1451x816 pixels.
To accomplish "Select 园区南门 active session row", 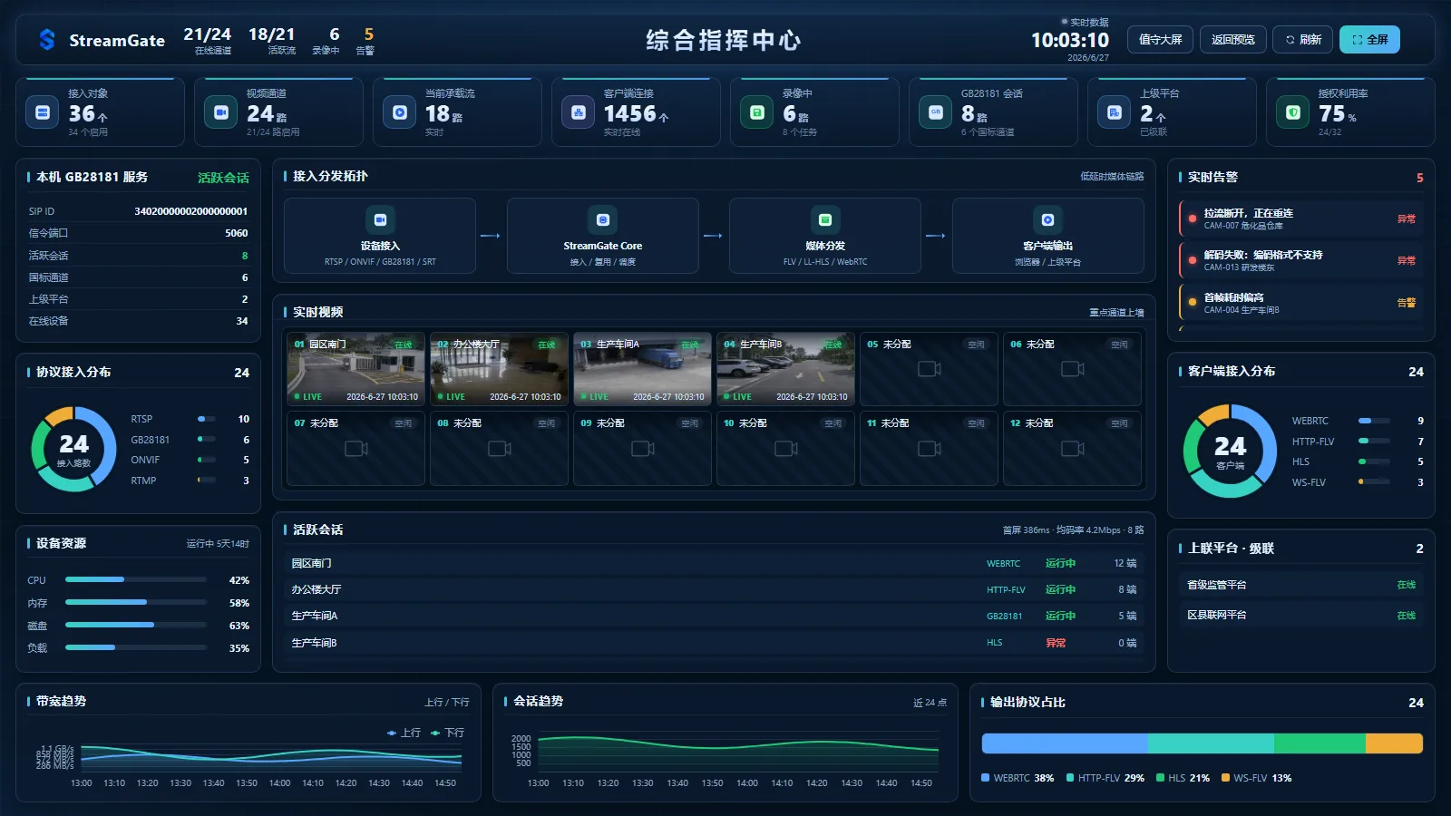I will coord(714,563).
